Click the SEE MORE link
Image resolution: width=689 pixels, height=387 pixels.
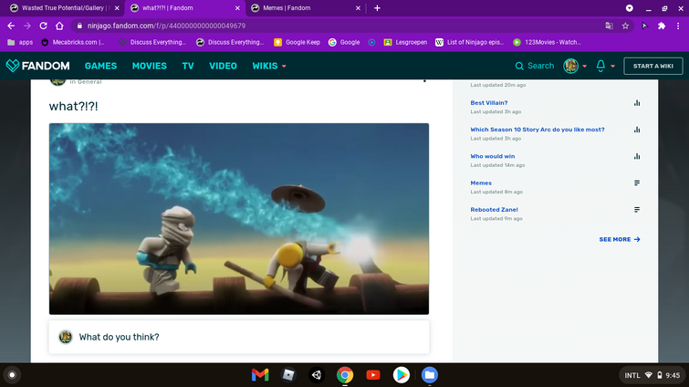tap(620, 239)
